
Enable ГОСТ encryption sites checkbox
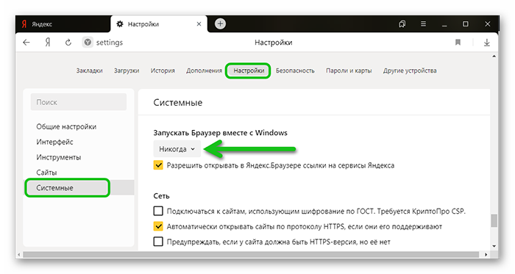click(158, 211)
